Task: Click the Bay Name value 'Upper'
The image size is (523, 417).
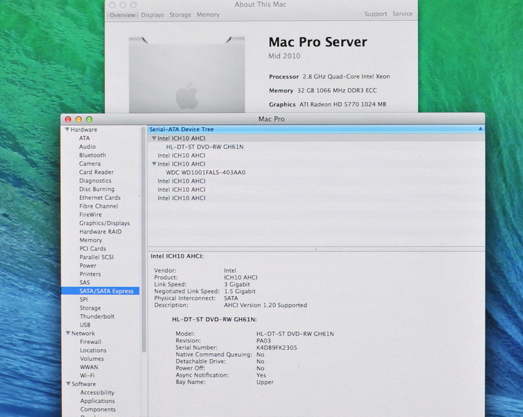Action: point(265,382)
